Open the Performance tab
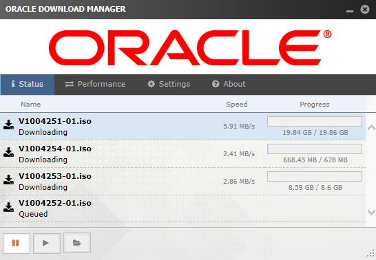This screenshot has height=260, width=376. click(x=96, y=85)
